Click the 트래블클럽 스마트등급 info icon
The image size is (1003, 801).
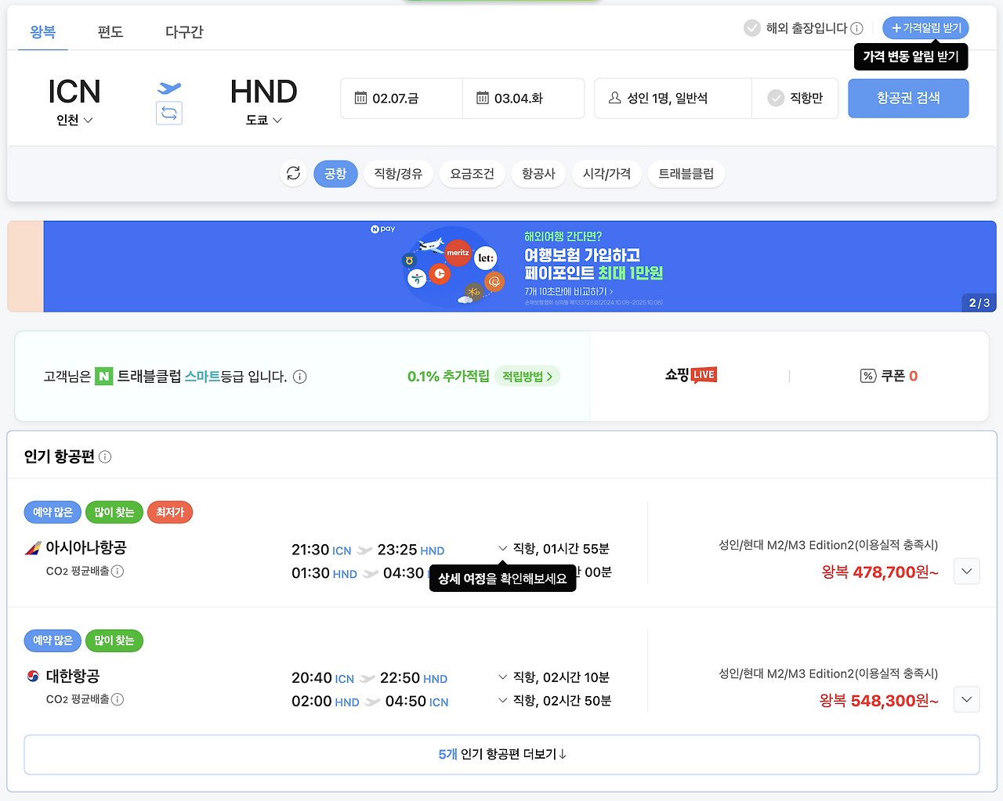(x=299, y=377)
